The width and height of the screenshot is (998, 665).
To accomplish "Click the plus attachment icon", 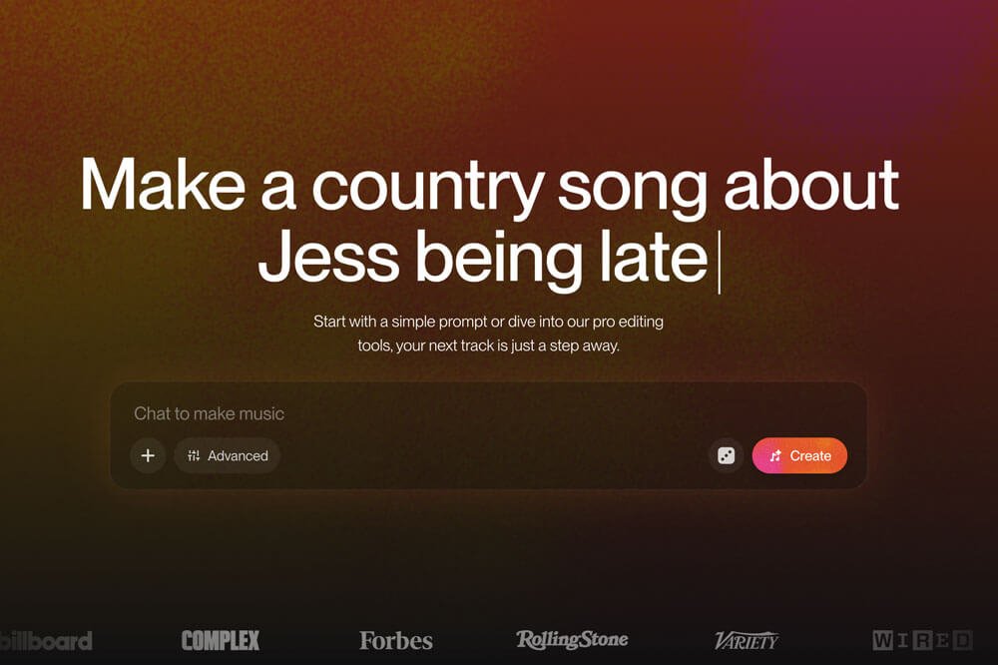I will pyautogui.click(x=148, y=455).
